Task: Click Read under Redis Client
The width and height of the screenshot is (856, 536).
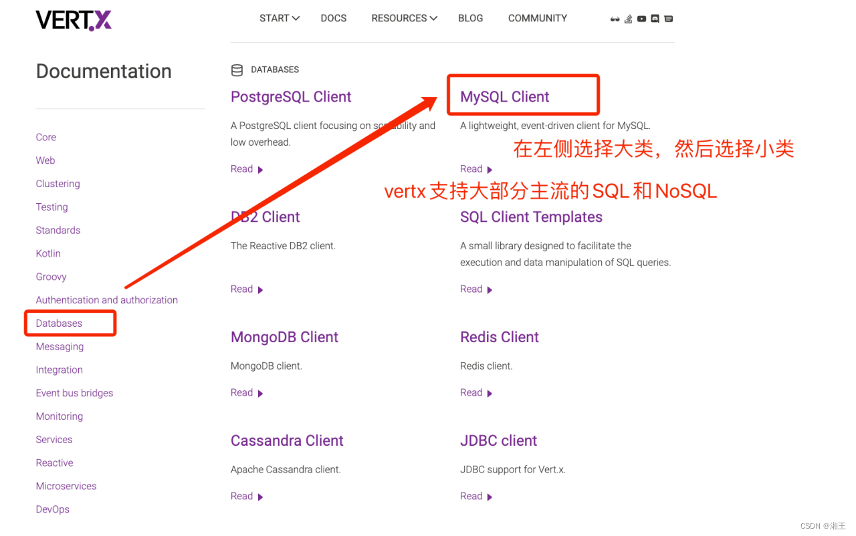Action: 471,393
